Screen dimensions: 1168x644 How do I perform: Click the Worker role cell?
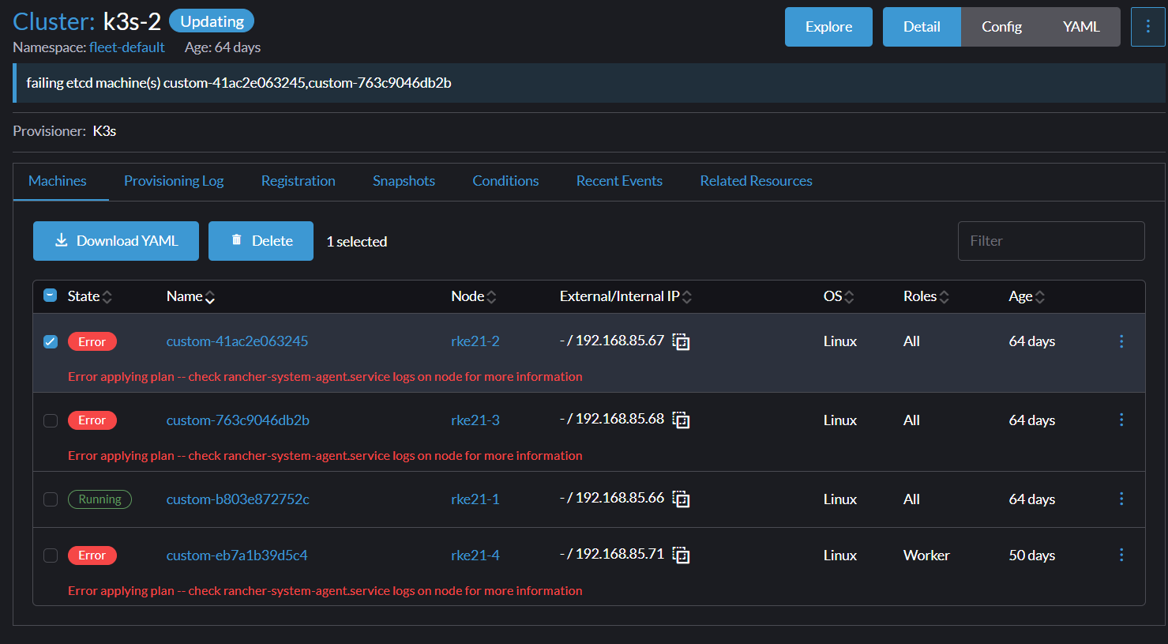coord(926,555)
